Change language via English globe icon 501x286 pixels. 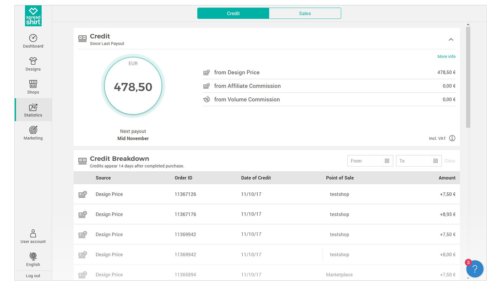(x=33, y=256)
